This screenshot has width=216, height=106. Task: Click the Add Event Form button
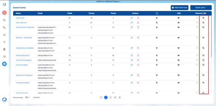click(x=180, y=8)
